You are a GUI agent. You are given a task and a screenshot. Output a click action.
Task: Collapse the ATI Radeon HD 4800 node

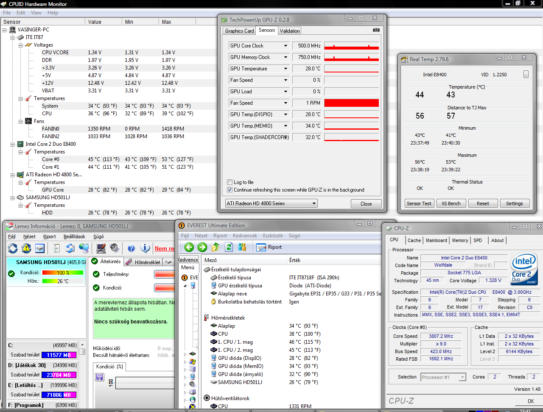[x=13, y=175]
